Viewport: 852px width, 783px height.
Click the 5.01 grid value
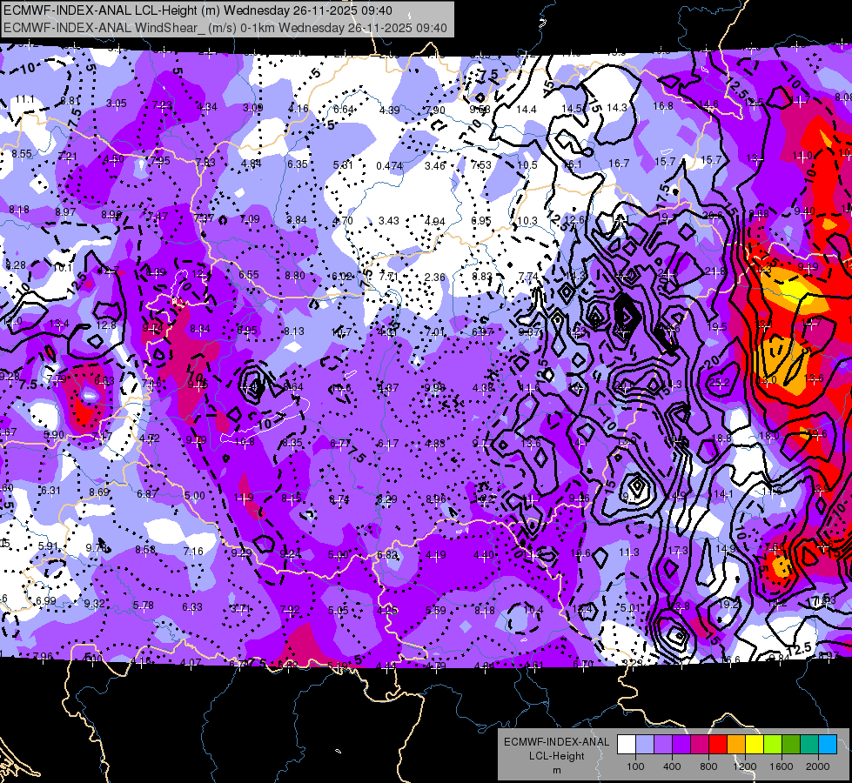[630, 607]
